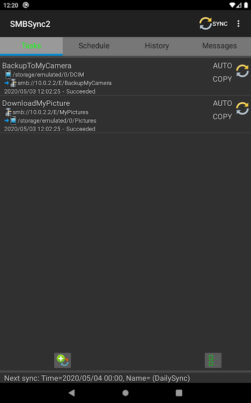Switch to the History tab
The image size is (251, 403).
157,46
